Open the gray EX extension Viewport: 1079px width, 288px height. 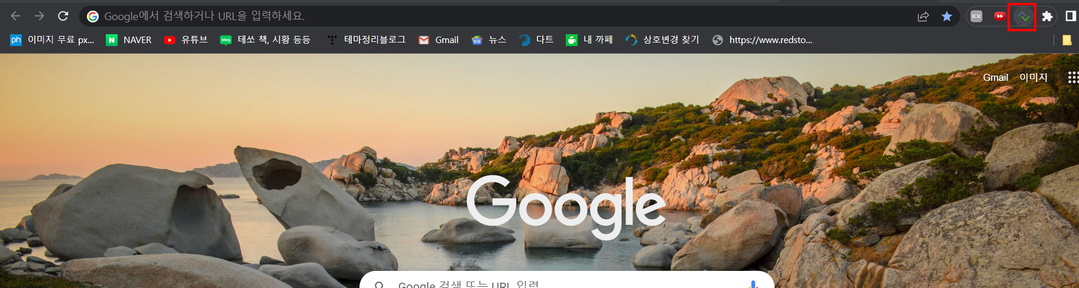pyautogui.click(x=977, y=17)
